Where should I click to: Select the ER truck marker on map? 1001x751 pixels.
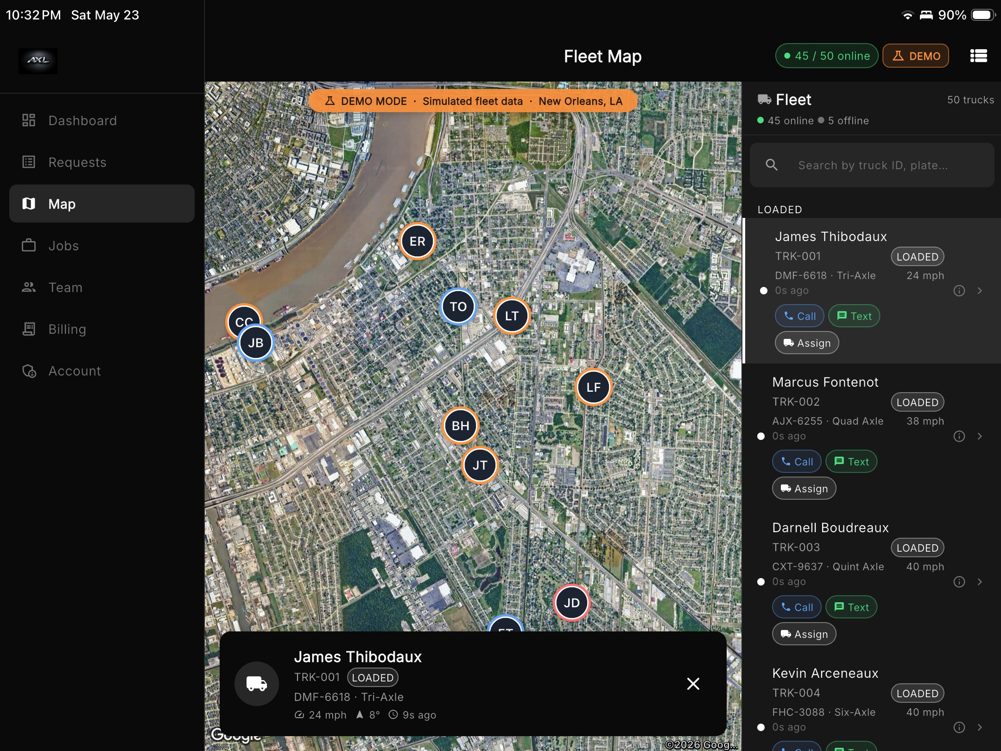417,241
